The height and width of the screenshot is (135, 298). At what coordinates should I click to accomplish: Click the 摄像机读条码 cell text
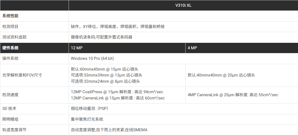click(101, 37)
